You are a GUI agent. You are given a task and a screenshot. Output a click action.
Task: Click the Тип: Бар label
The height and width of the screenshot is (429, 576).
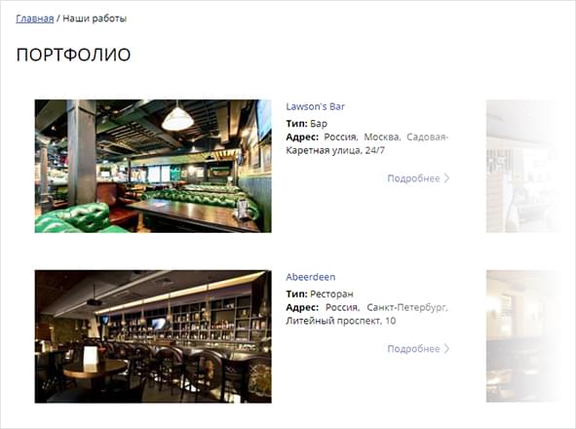click(x=306, y=124)
